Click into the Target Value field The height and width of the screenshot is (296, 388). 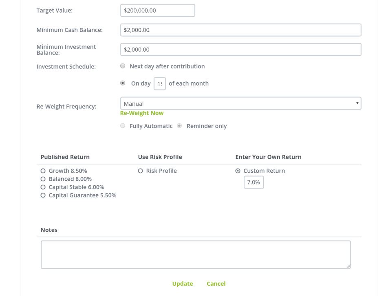(157, 11)
